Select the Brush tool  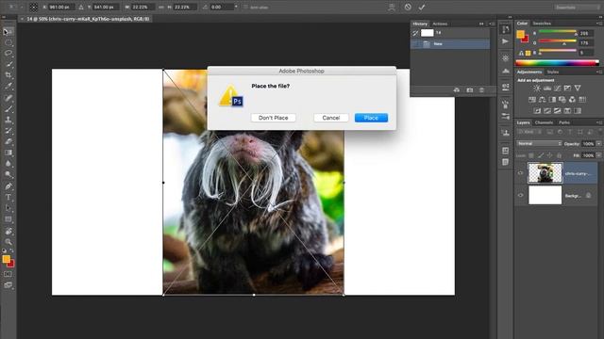pos(8,109)
